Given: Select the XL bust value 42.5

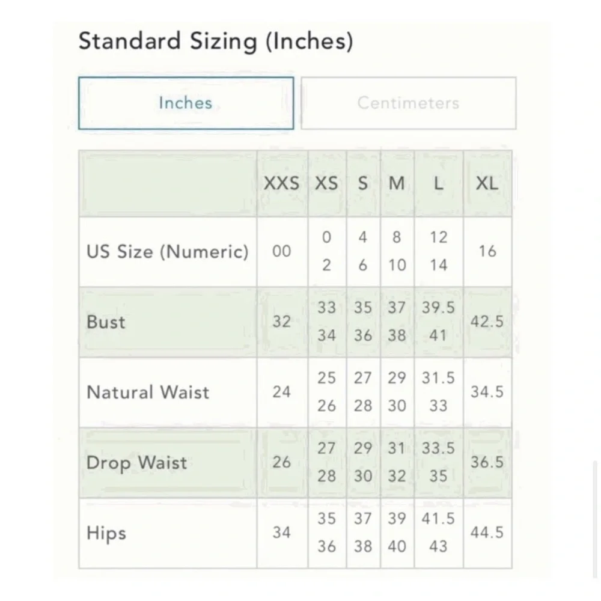Looking at the screenshot, I should [x=487, y=322].
